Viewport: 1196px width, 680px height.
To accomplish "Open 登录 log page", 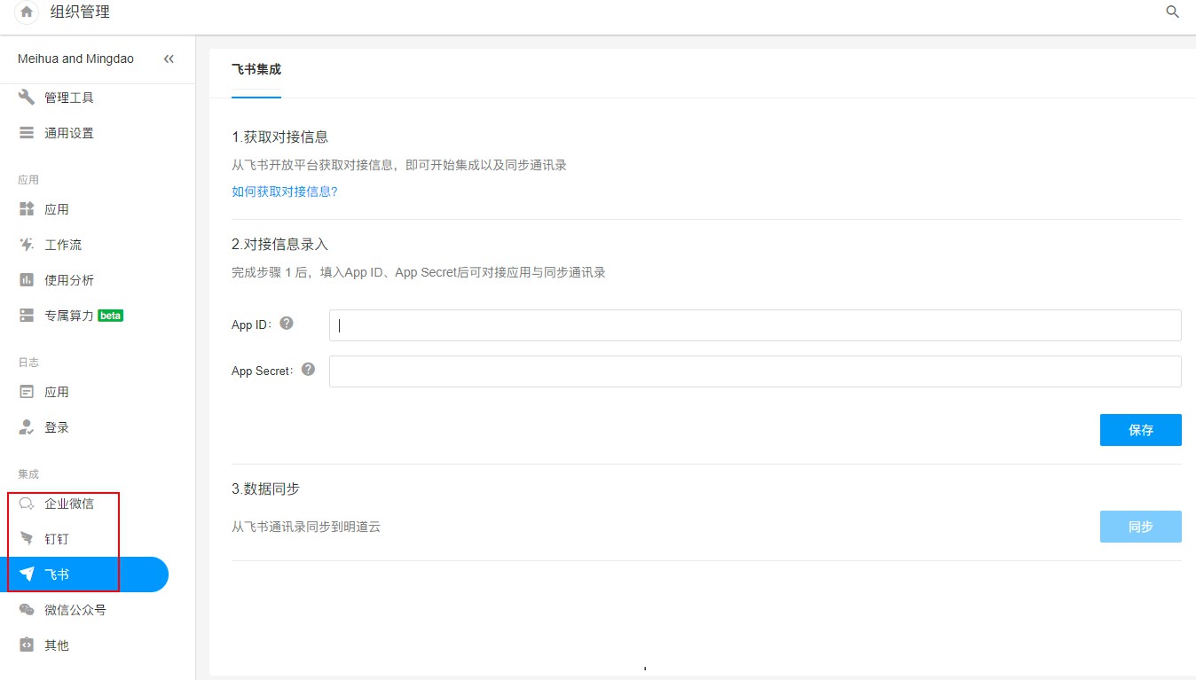I will point(56,427).
